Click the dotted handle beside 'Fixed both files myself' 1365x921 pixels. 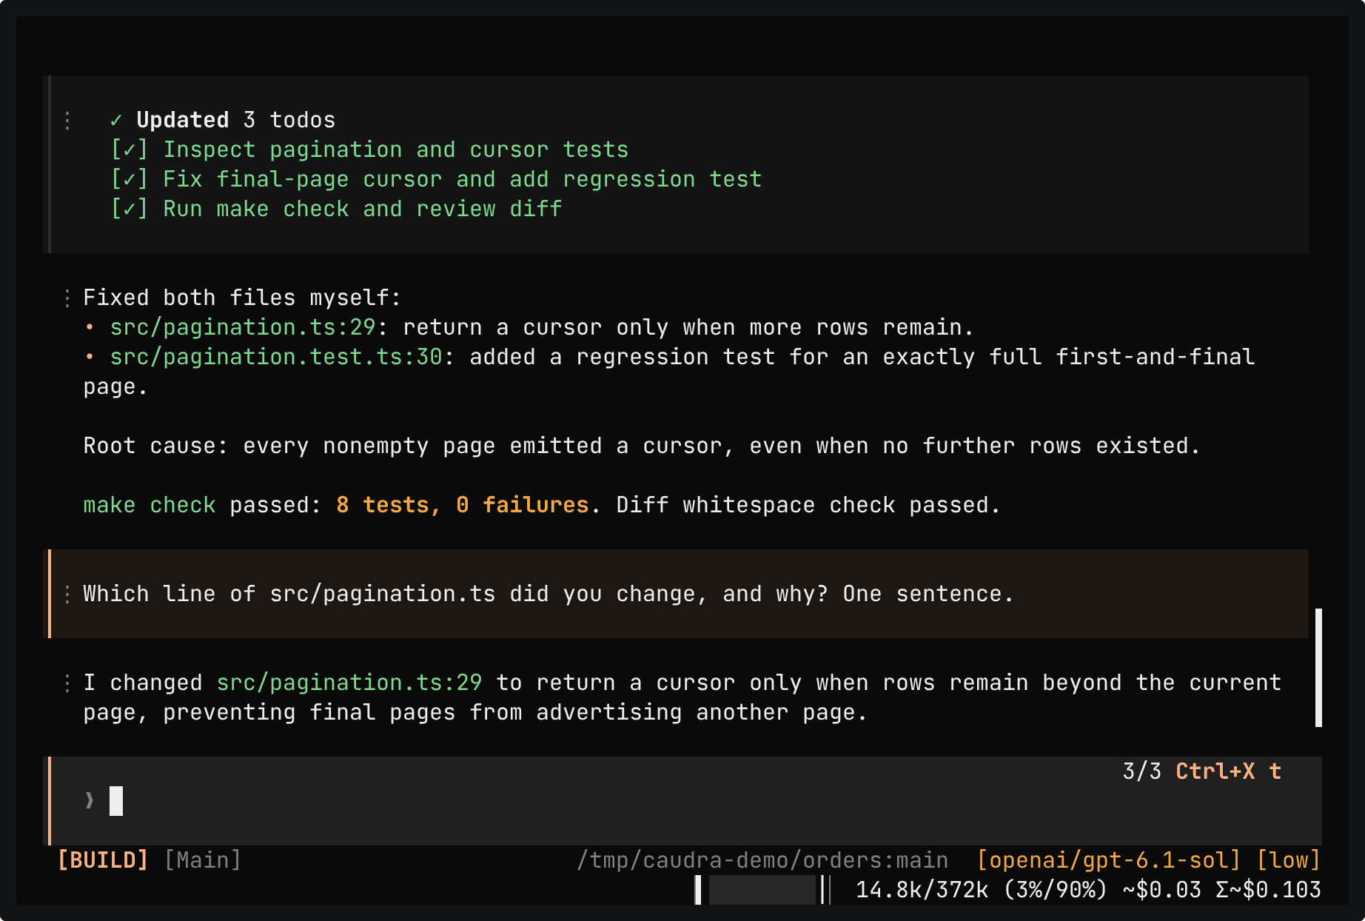[x=67, y=298]
